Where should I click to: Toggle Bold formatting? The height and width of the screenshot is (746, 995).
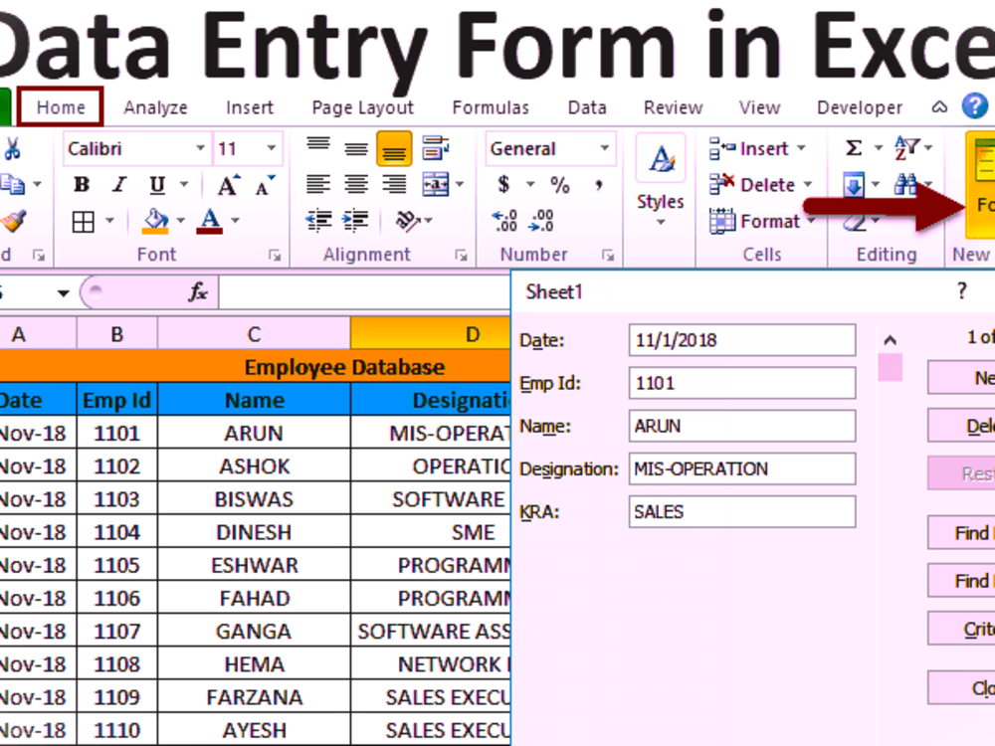82,185
